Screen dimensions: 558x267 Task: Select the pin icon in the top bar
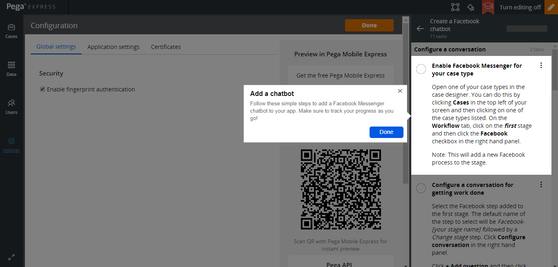[471, 7]
